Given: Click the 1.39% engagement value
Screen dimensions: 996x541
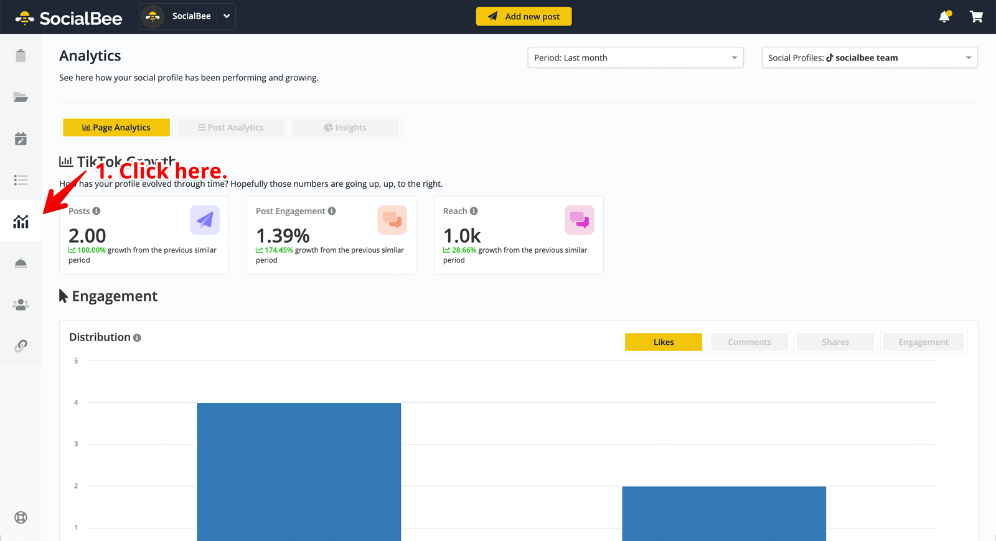Looking at the screenshot, I should (283, 236).
